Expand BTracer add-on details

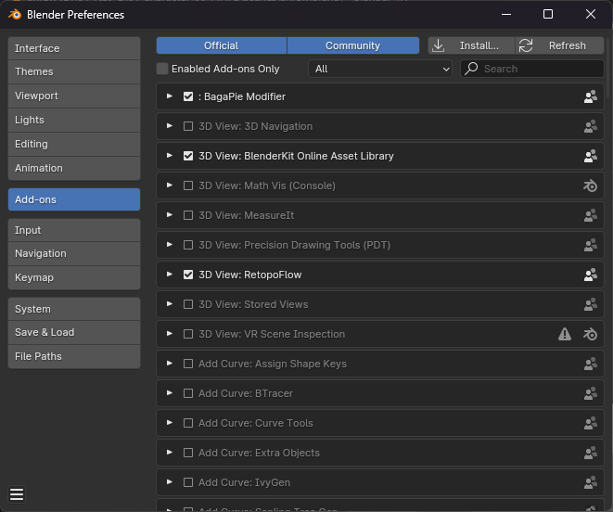170,393
